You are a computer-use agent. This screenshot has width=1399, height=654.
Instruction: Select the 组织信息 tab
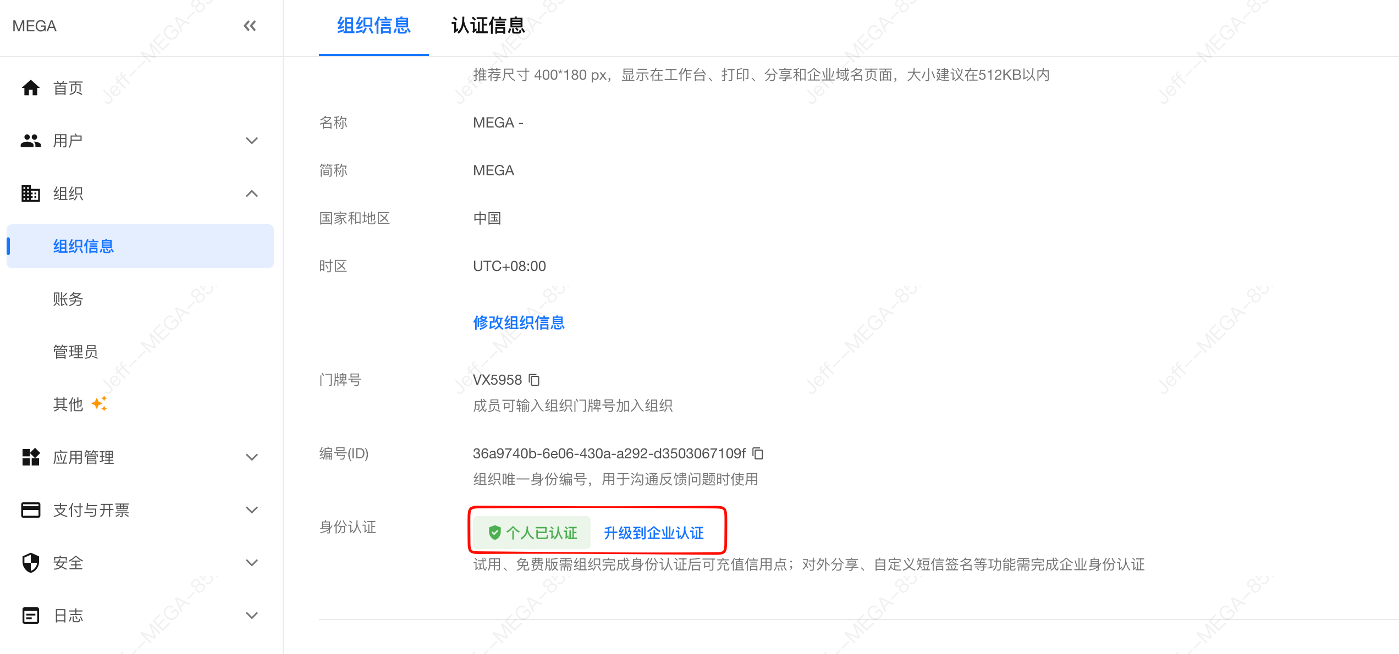pos(373,26)
